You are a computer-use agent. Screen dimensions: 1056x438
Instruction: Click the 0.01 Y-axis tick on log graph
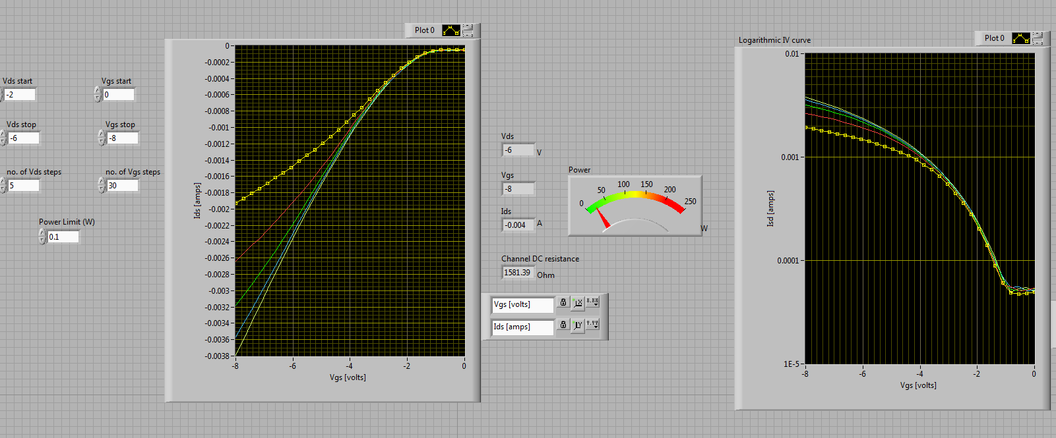792,54
